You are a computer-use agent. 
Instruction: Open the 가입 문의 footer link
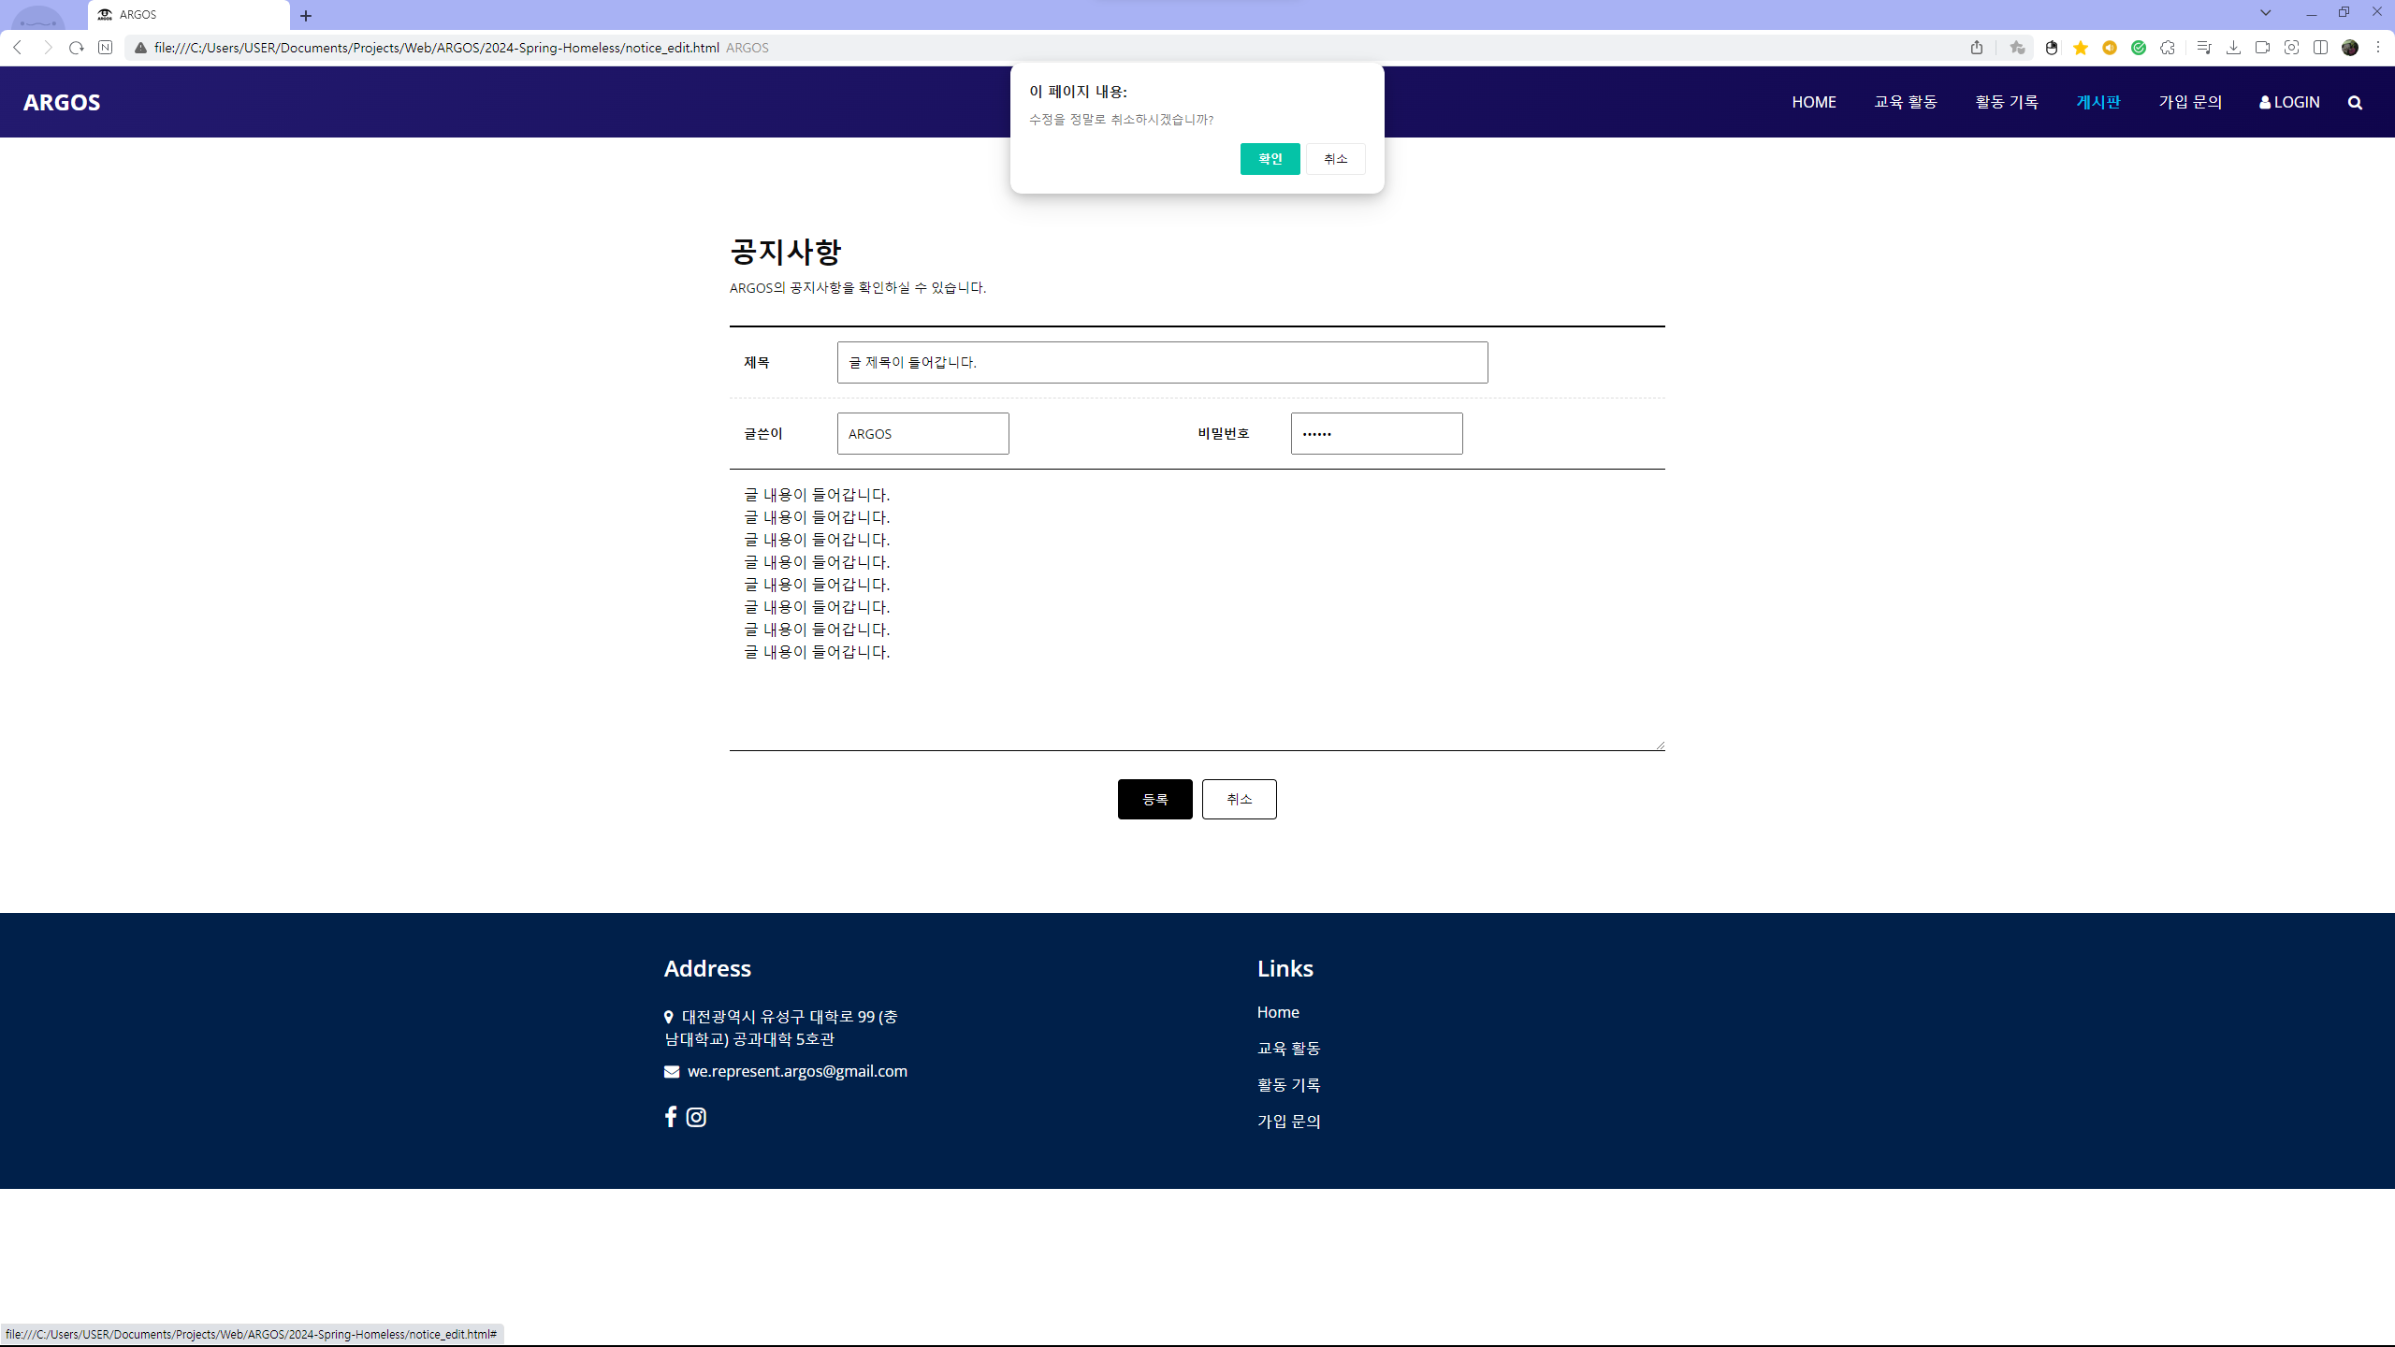click(x=1288, y=1122)
